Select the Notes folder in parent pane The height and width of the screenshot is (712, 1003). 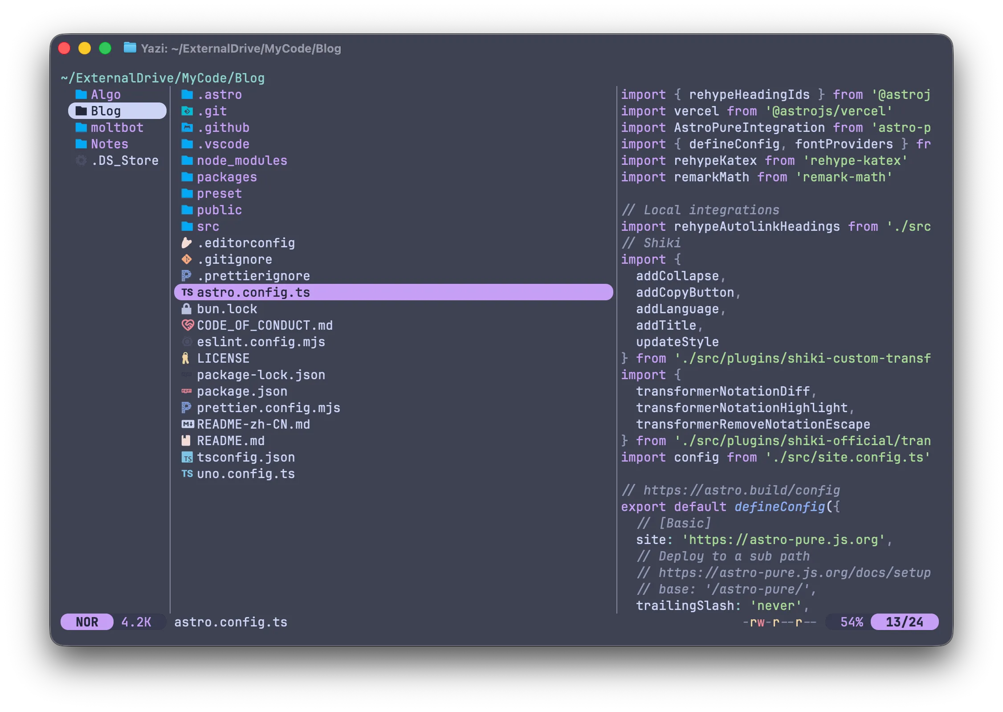[x=110, y=144]
